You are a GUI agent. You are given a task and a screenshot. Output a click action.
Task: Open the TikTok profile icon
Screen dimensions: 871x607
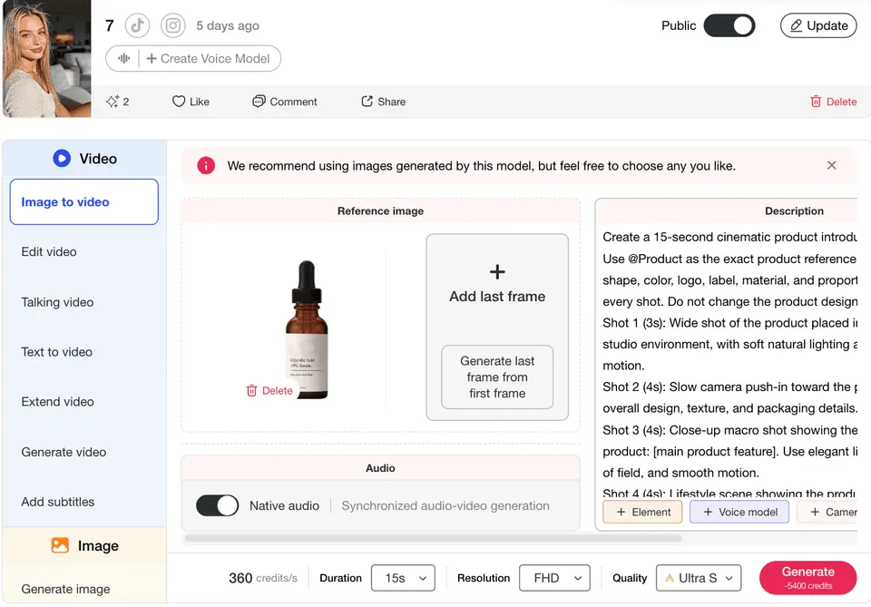click(x=137, y=25)
